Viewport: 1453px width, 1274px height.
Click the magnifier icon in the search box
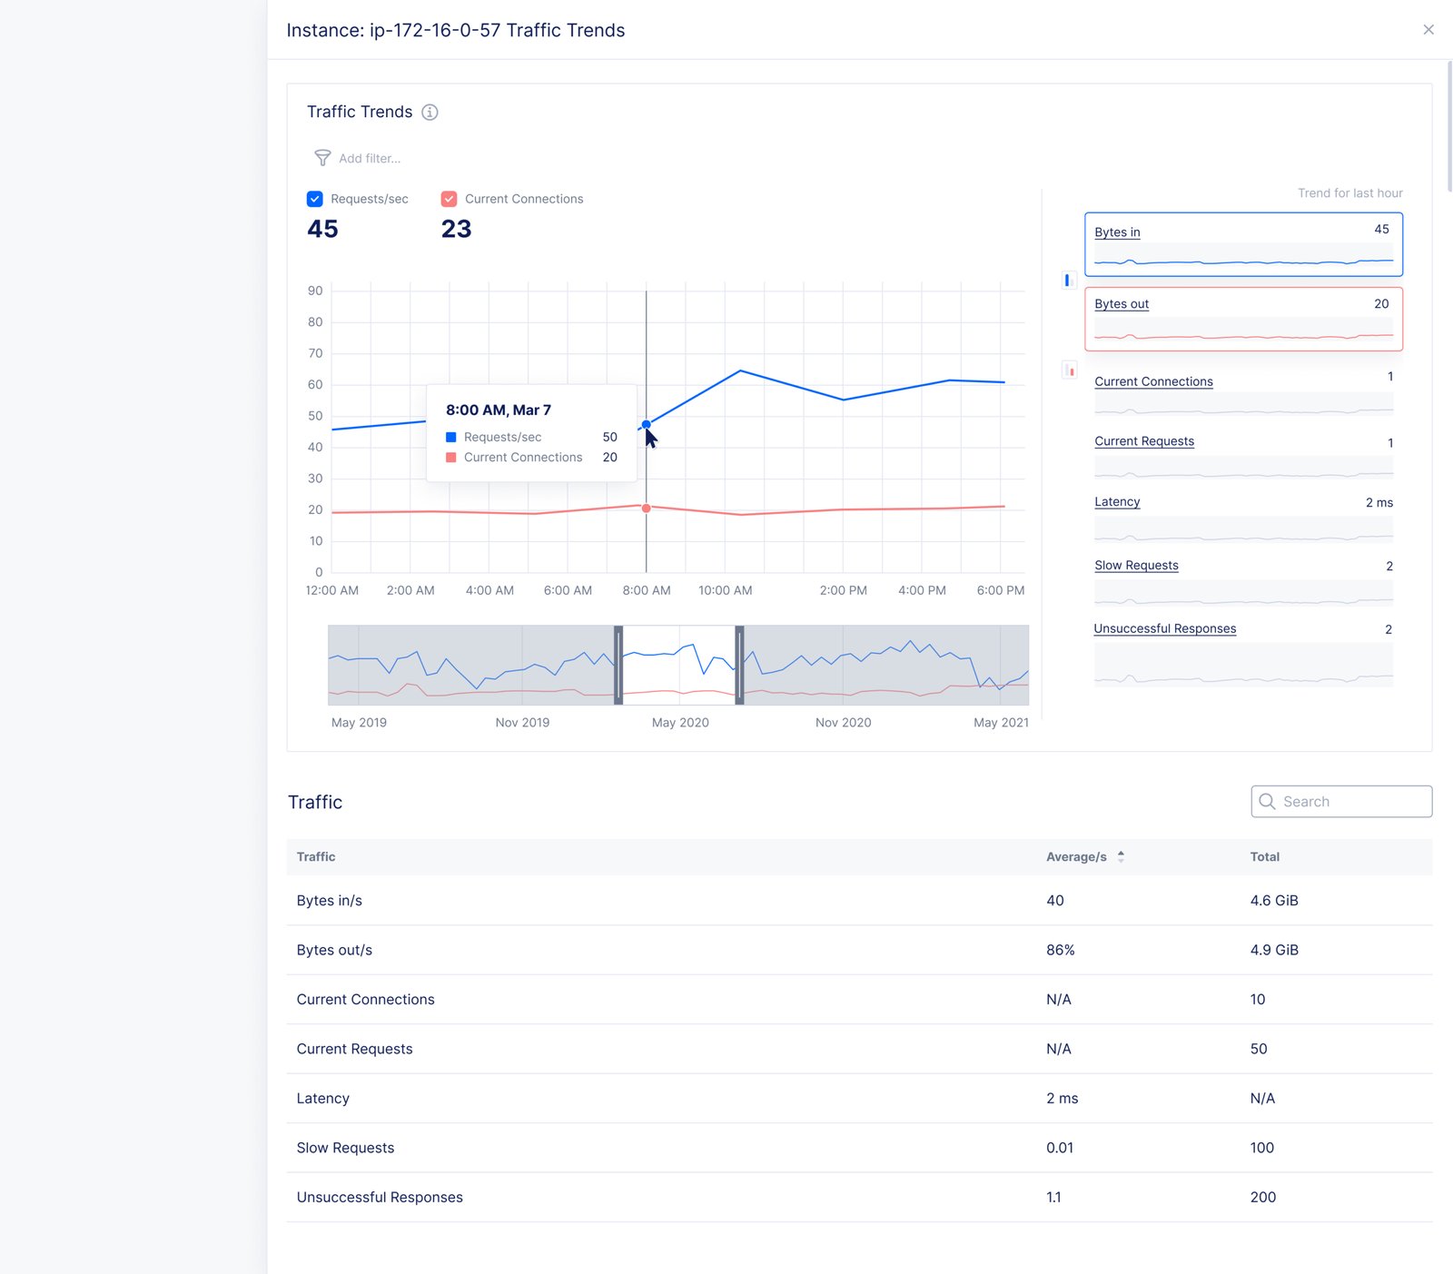pos(1267,802)
